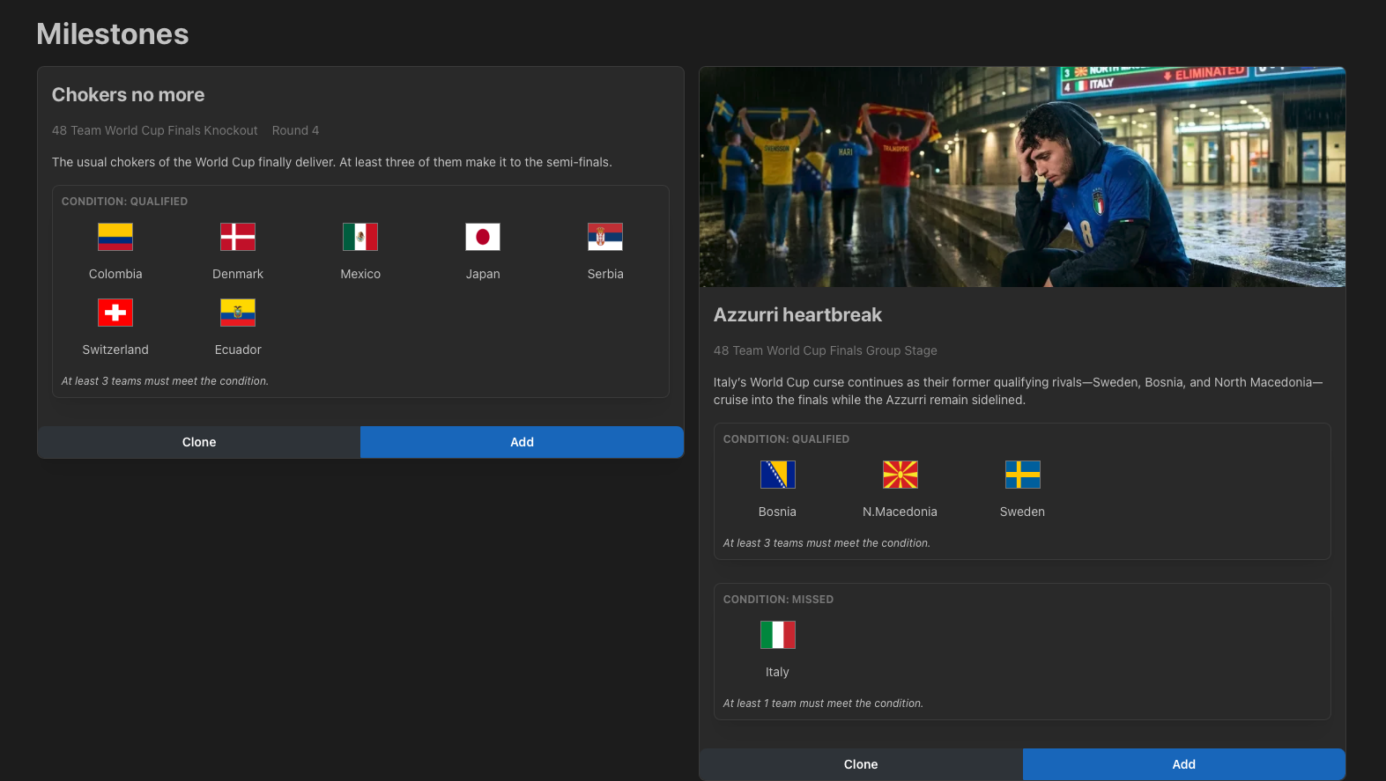The width and height of the screenshot is (1386, 781).
Task: Select the Ecuador flag icon
Action: [238, 313]
